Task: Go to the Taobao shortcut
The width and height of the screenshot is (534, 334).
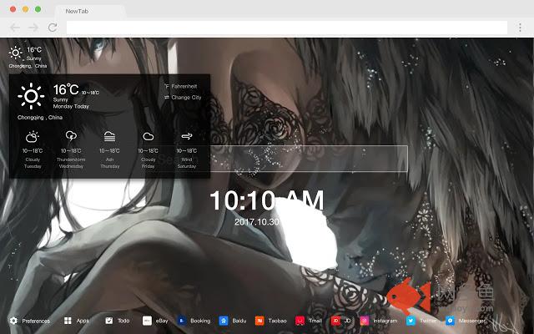Action: coord(259,321)
